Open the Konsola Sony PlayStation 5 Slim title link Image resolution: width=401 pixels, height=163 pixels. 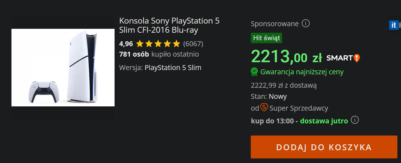point(169,26)
